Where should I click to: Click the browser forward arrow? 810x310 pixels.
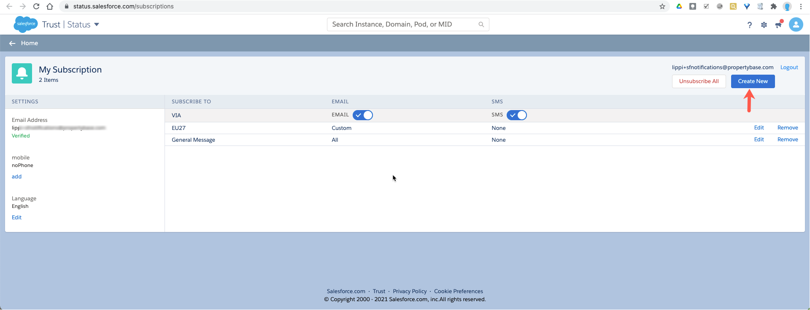tap(23, 6)
